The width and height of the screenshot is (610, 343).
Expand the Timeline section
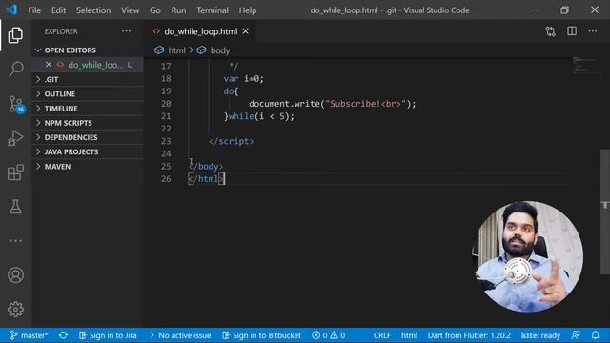pyautogui.click(x=88, y=108)
